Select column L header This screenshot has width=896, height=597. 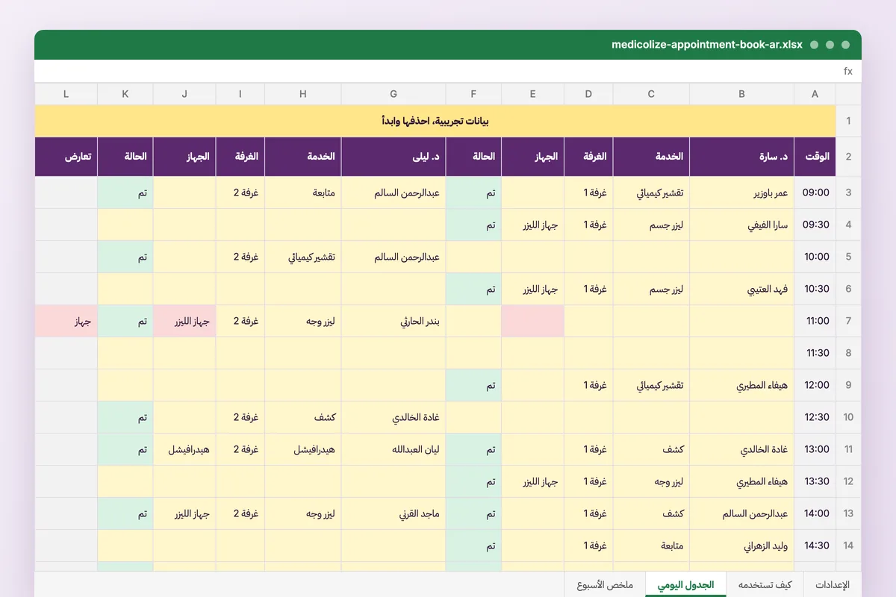pyautogui.click(x=66, y=94)
